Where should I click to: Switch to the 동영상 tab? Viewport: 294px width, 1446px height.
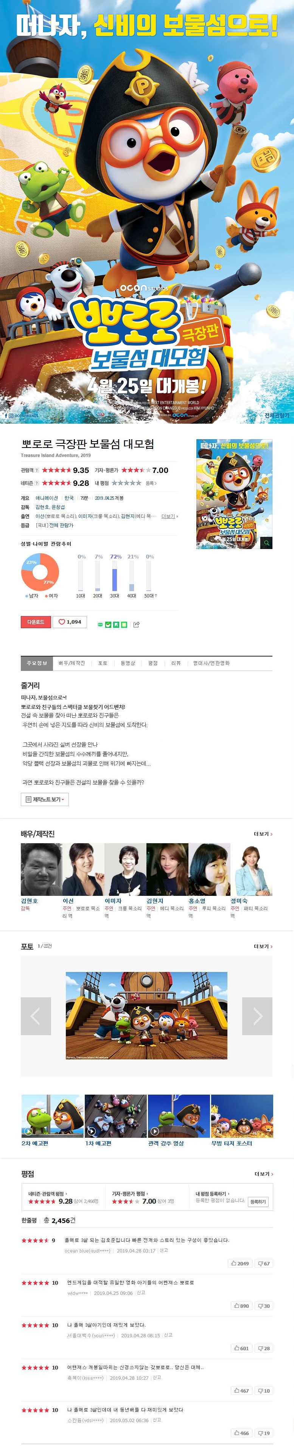(x=128, y=663)
